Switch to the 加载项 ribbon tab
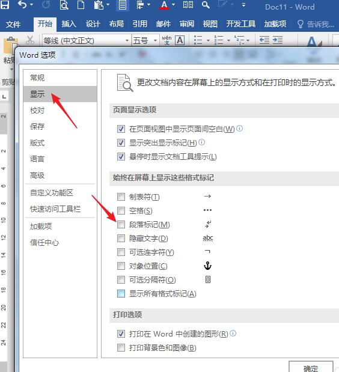 pos(275,24)
